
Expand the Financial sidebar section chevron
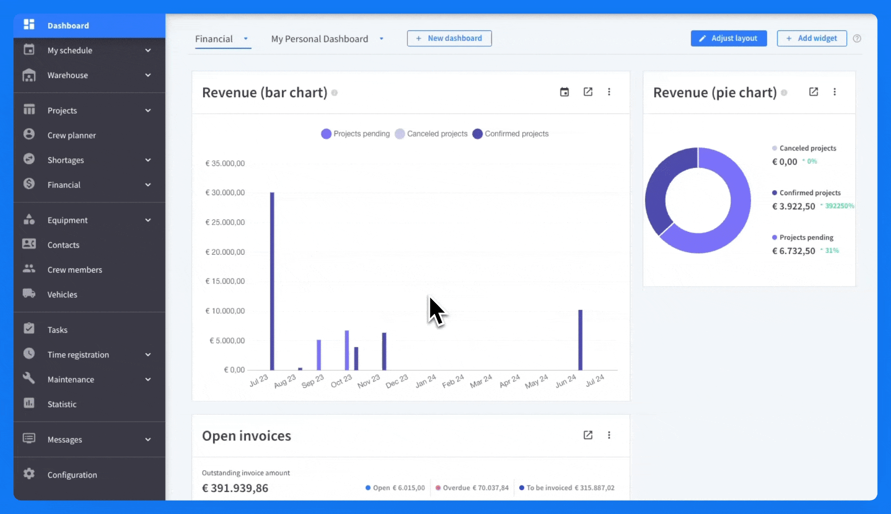148,185
